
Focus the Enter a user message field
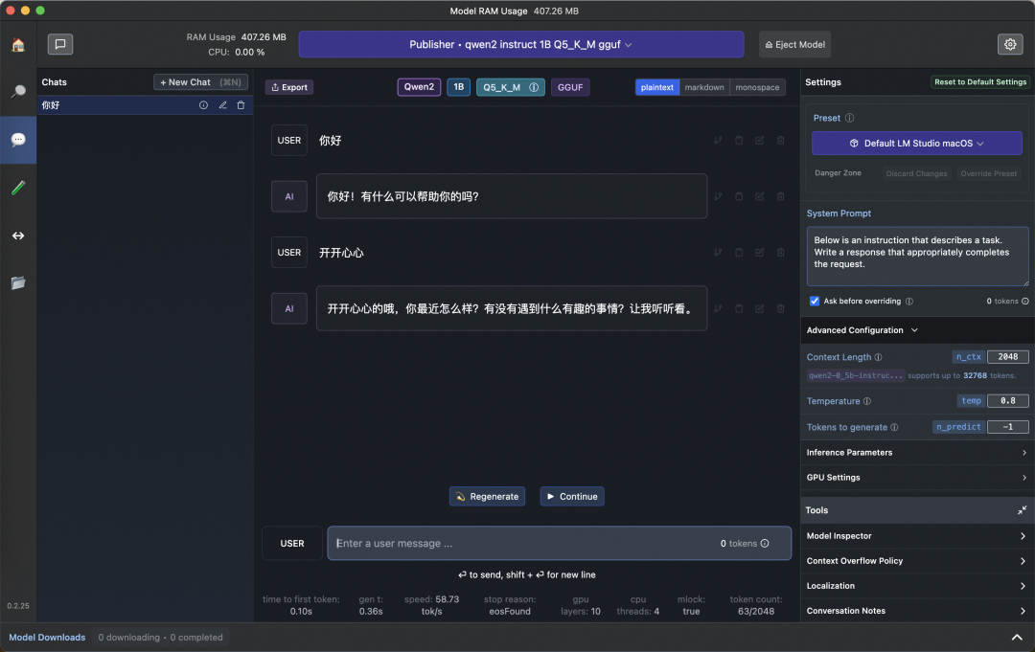(559, 543)
